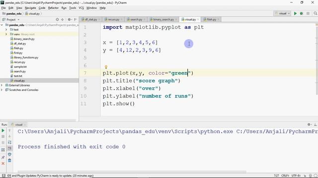Click the stop square in the Run panel sidebar
318x178 pixels.
tap(3, 136)
